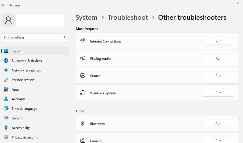Click the Most frequent section heading
The image size is (243, 143).
point(87,29)
